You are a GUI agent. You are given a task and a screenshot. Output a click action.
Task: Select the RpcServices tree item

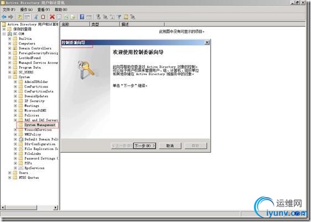click(x=34, y=168)
